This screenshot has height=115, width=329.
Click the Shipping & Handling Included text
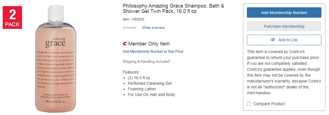[146, 61]
